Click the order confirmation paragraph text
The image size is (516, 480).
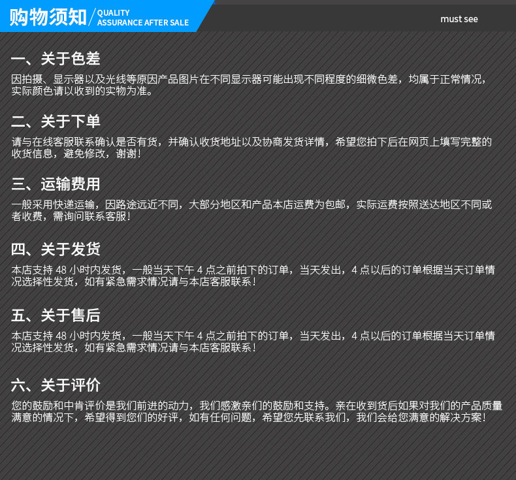(x=251, y=148)
